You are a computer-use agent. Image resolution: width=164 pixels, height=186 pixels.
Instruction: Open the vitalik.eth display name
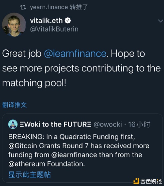[46, 21]
